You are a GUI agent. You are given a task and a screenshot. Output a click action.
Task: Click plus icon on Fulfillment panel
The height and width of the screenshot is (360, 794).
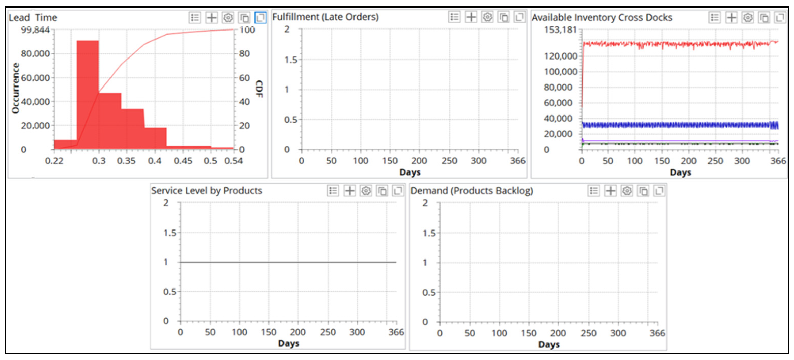[x=471, y=17]
